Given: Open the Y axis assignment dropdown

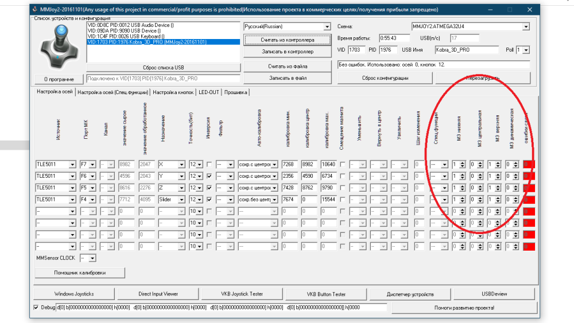Looking at the screenshot, I should [181, 176].
